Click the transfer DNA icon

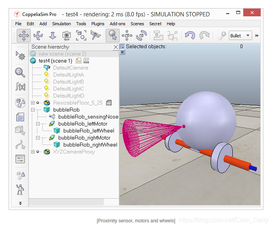(x=173, y=36)
